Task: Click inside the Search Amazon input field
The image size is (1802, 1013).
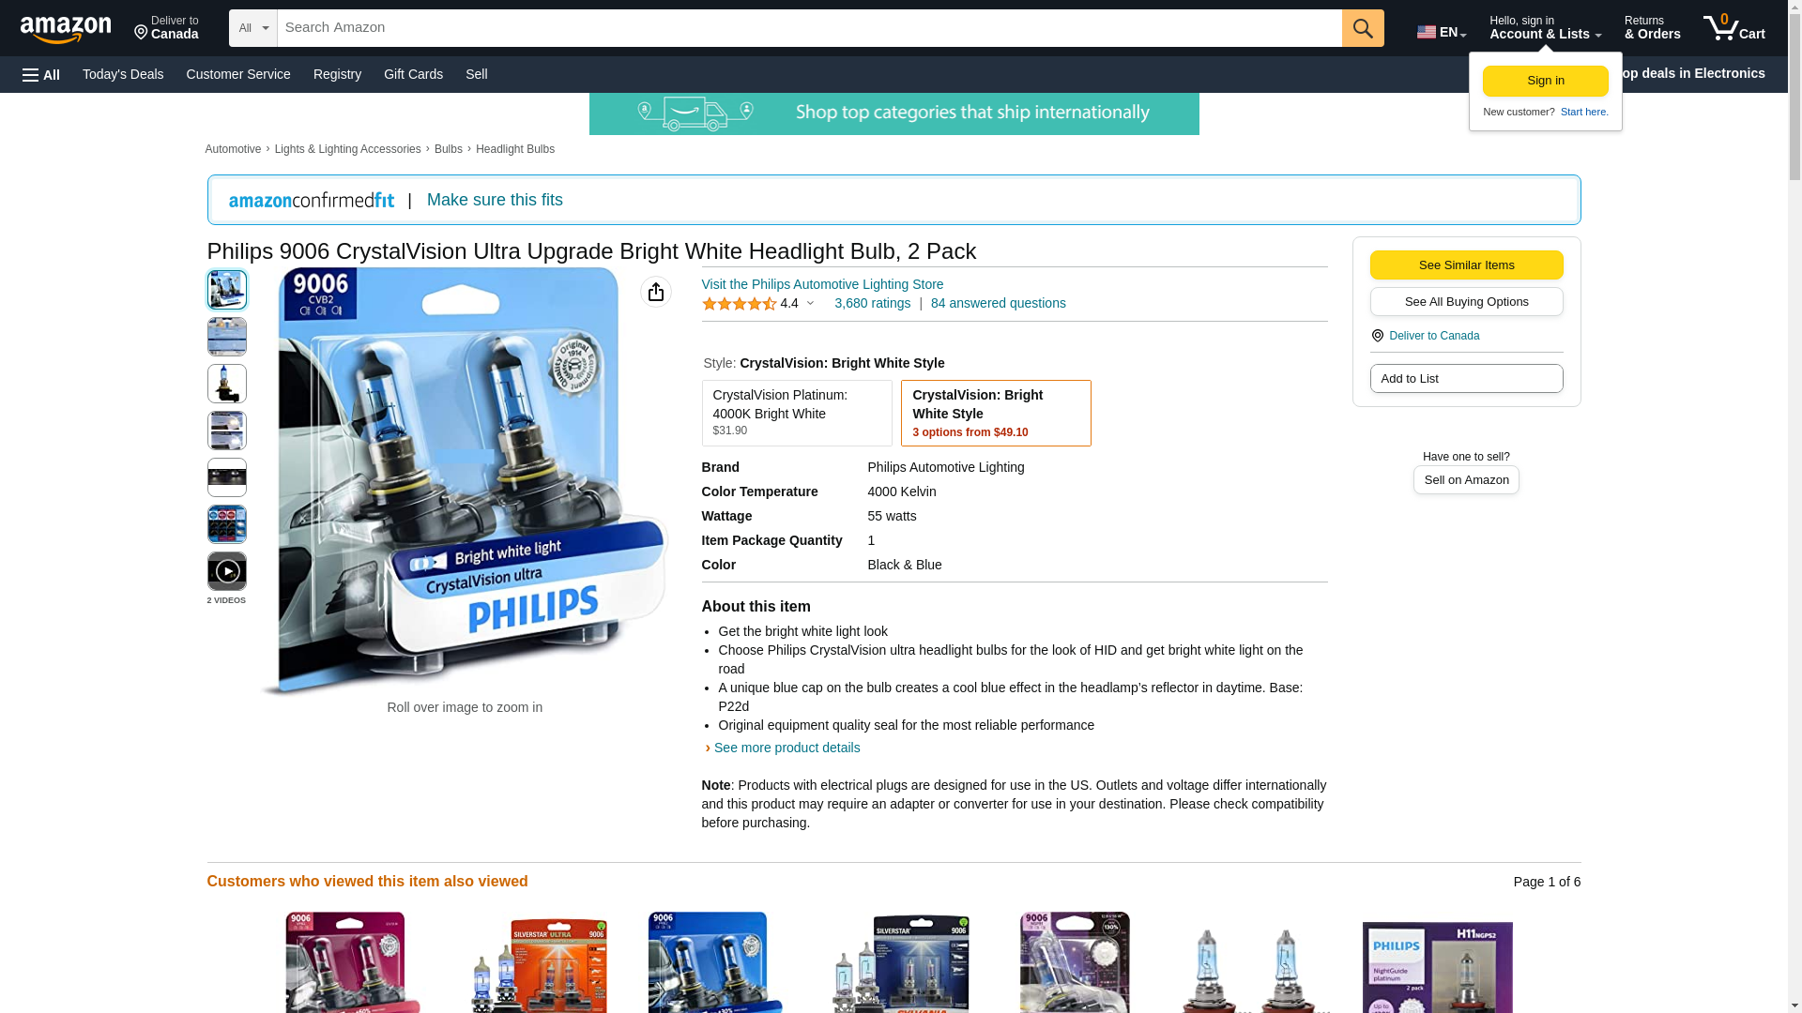Action: 809,28
